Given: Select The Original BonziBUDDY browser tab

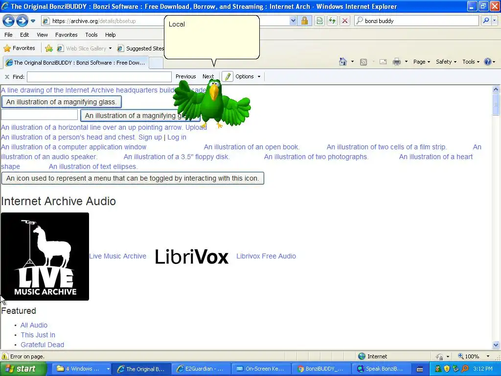Looking at the screenshot, I should click(76, 63).
